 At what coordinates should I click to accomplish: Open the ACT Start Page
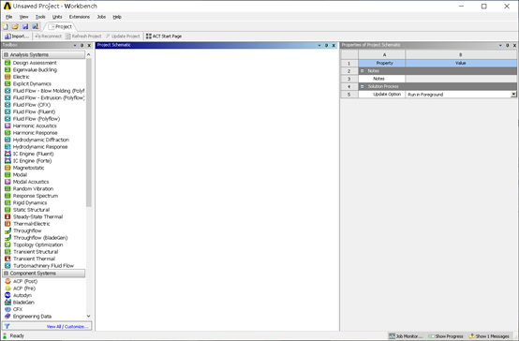pyautogui.click(x=164, y=37)
